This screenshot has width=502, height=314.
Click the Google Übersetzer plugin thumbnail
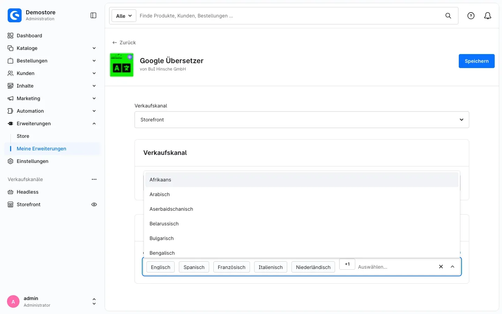tap(122, 65)
